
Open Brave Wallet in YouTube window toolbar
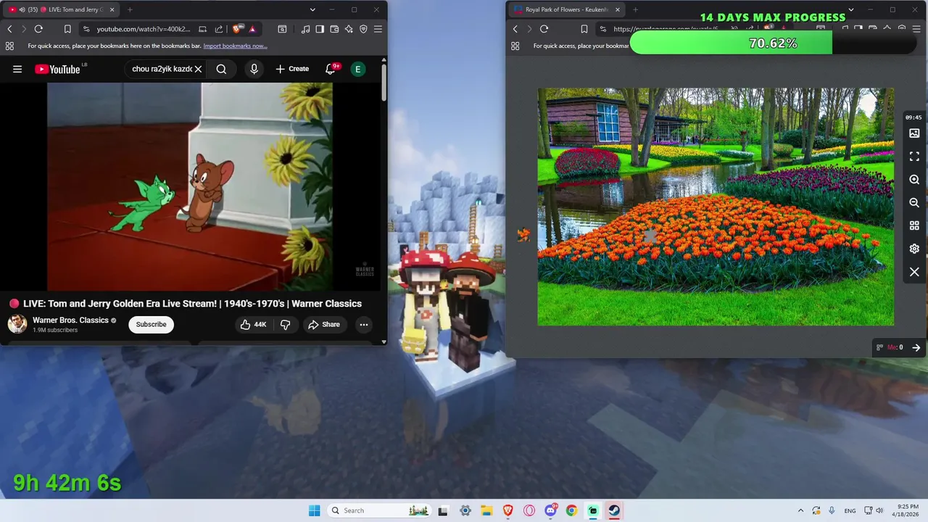(334, 29)
